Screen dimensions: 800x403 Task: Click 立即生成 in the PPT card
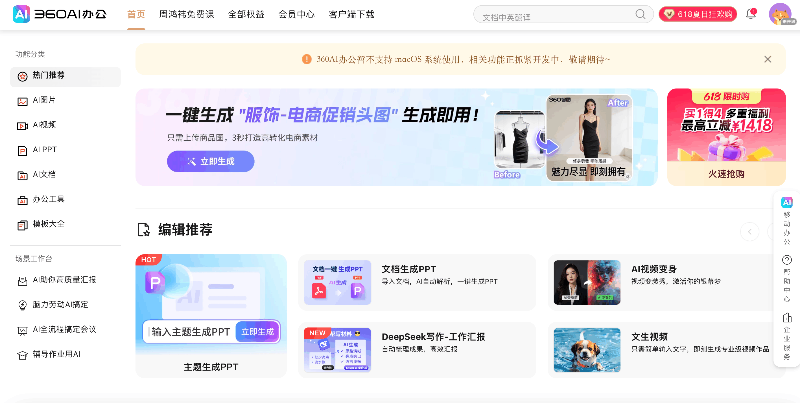[257, 332]
